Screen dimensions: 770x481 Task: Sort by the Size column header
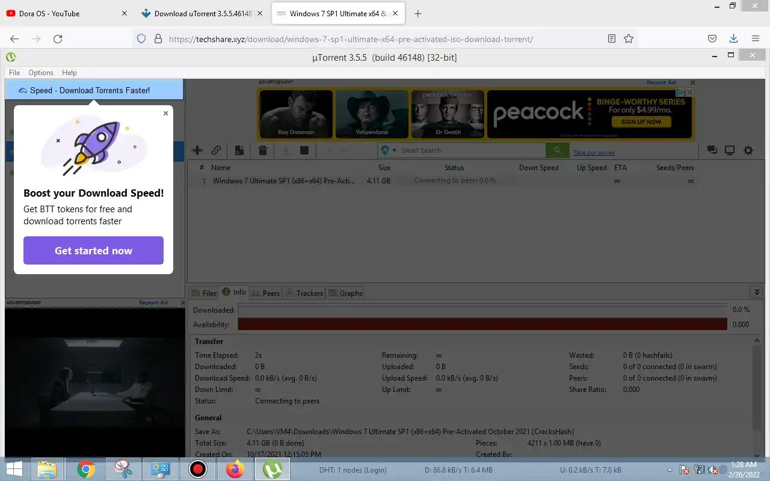[384, 168]
